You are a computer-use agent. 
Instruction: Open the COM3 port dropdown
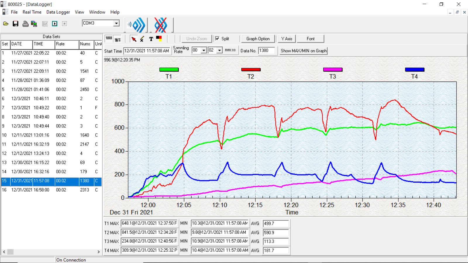[x=116, y=23]
